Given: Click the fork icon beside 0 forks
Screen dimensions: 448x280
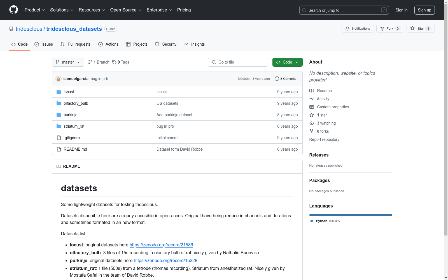Looking at the screenshot, I should (312, 131).
